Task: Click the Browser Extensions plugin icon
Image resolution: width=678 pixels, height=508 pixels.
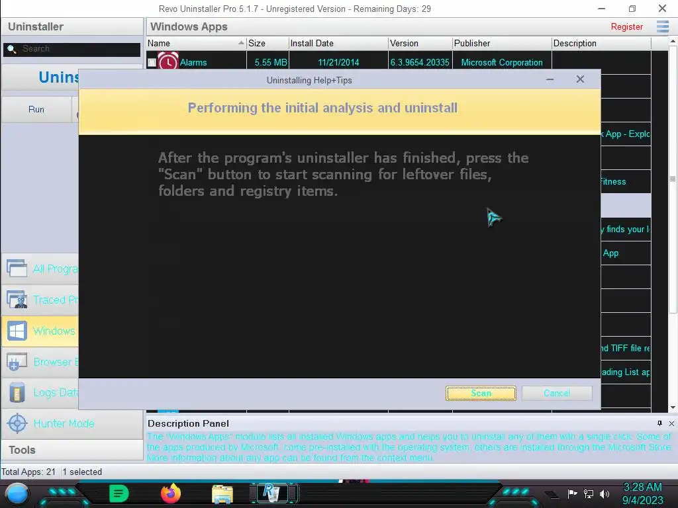Action: tap(17, 362)
